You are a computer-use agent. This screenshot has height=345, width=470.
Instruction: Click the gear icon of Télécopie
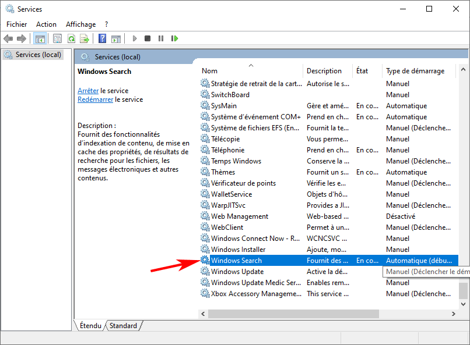(x=205, y=138)
